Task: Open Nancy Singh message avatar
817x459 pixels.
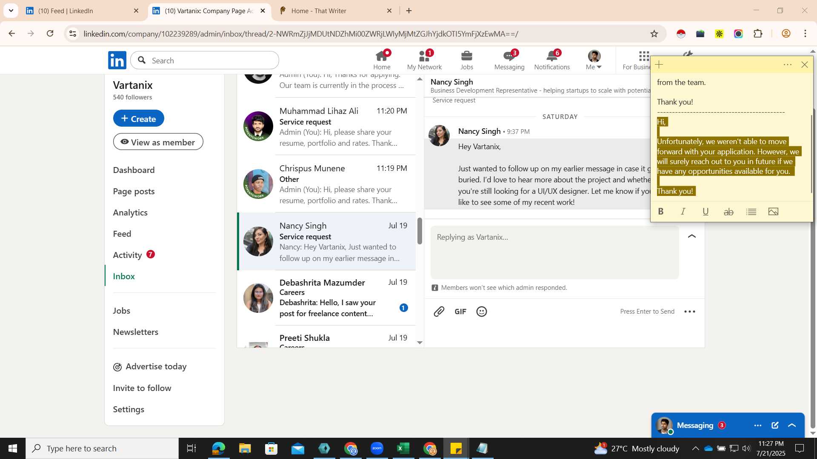Action: point(439,135)
